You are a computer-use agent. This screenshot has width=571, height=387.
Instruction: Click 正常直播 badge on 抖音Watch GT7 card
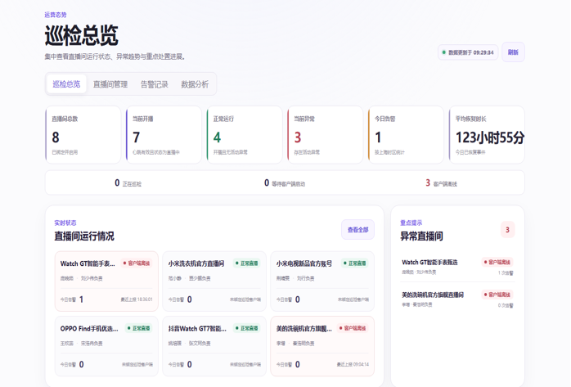point(246,328)
